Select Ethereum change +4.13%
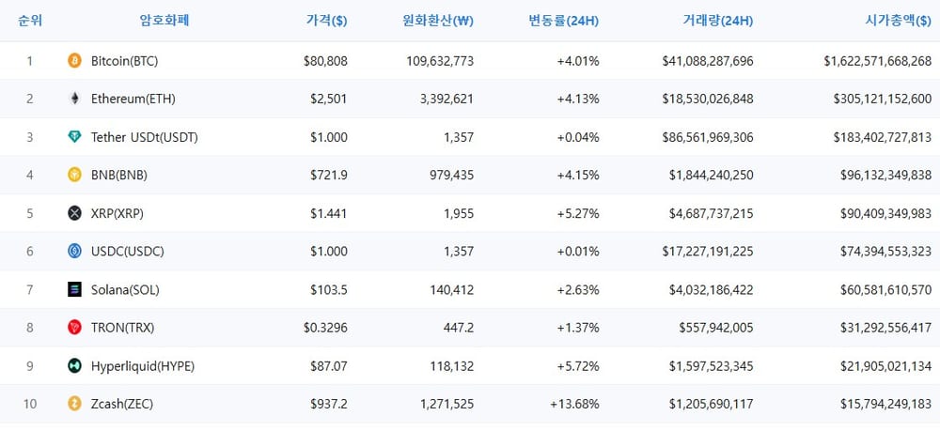 (578, 99)
